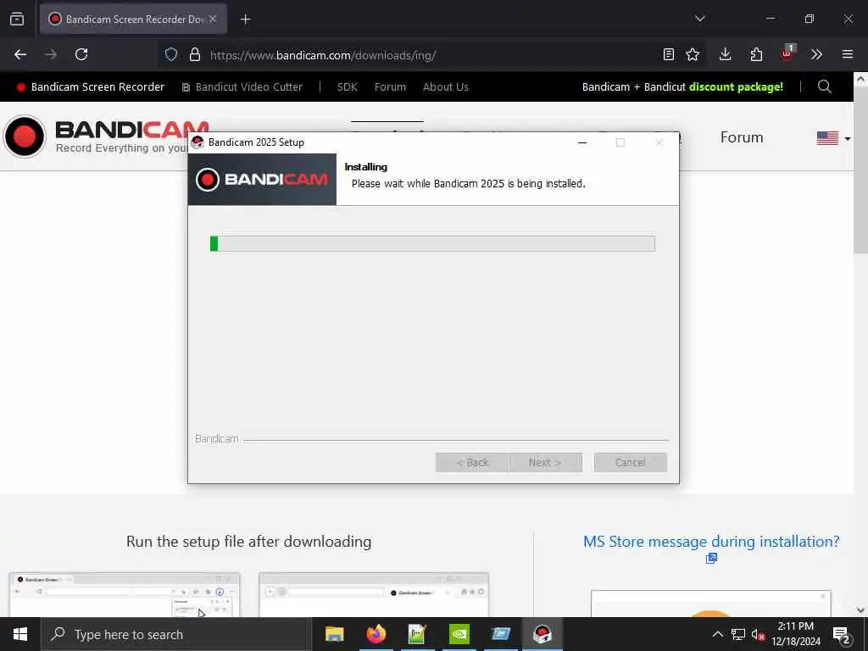Open the Firefox View icon at top-left
The height and width of the screenshot is (651, 868).
17,19
